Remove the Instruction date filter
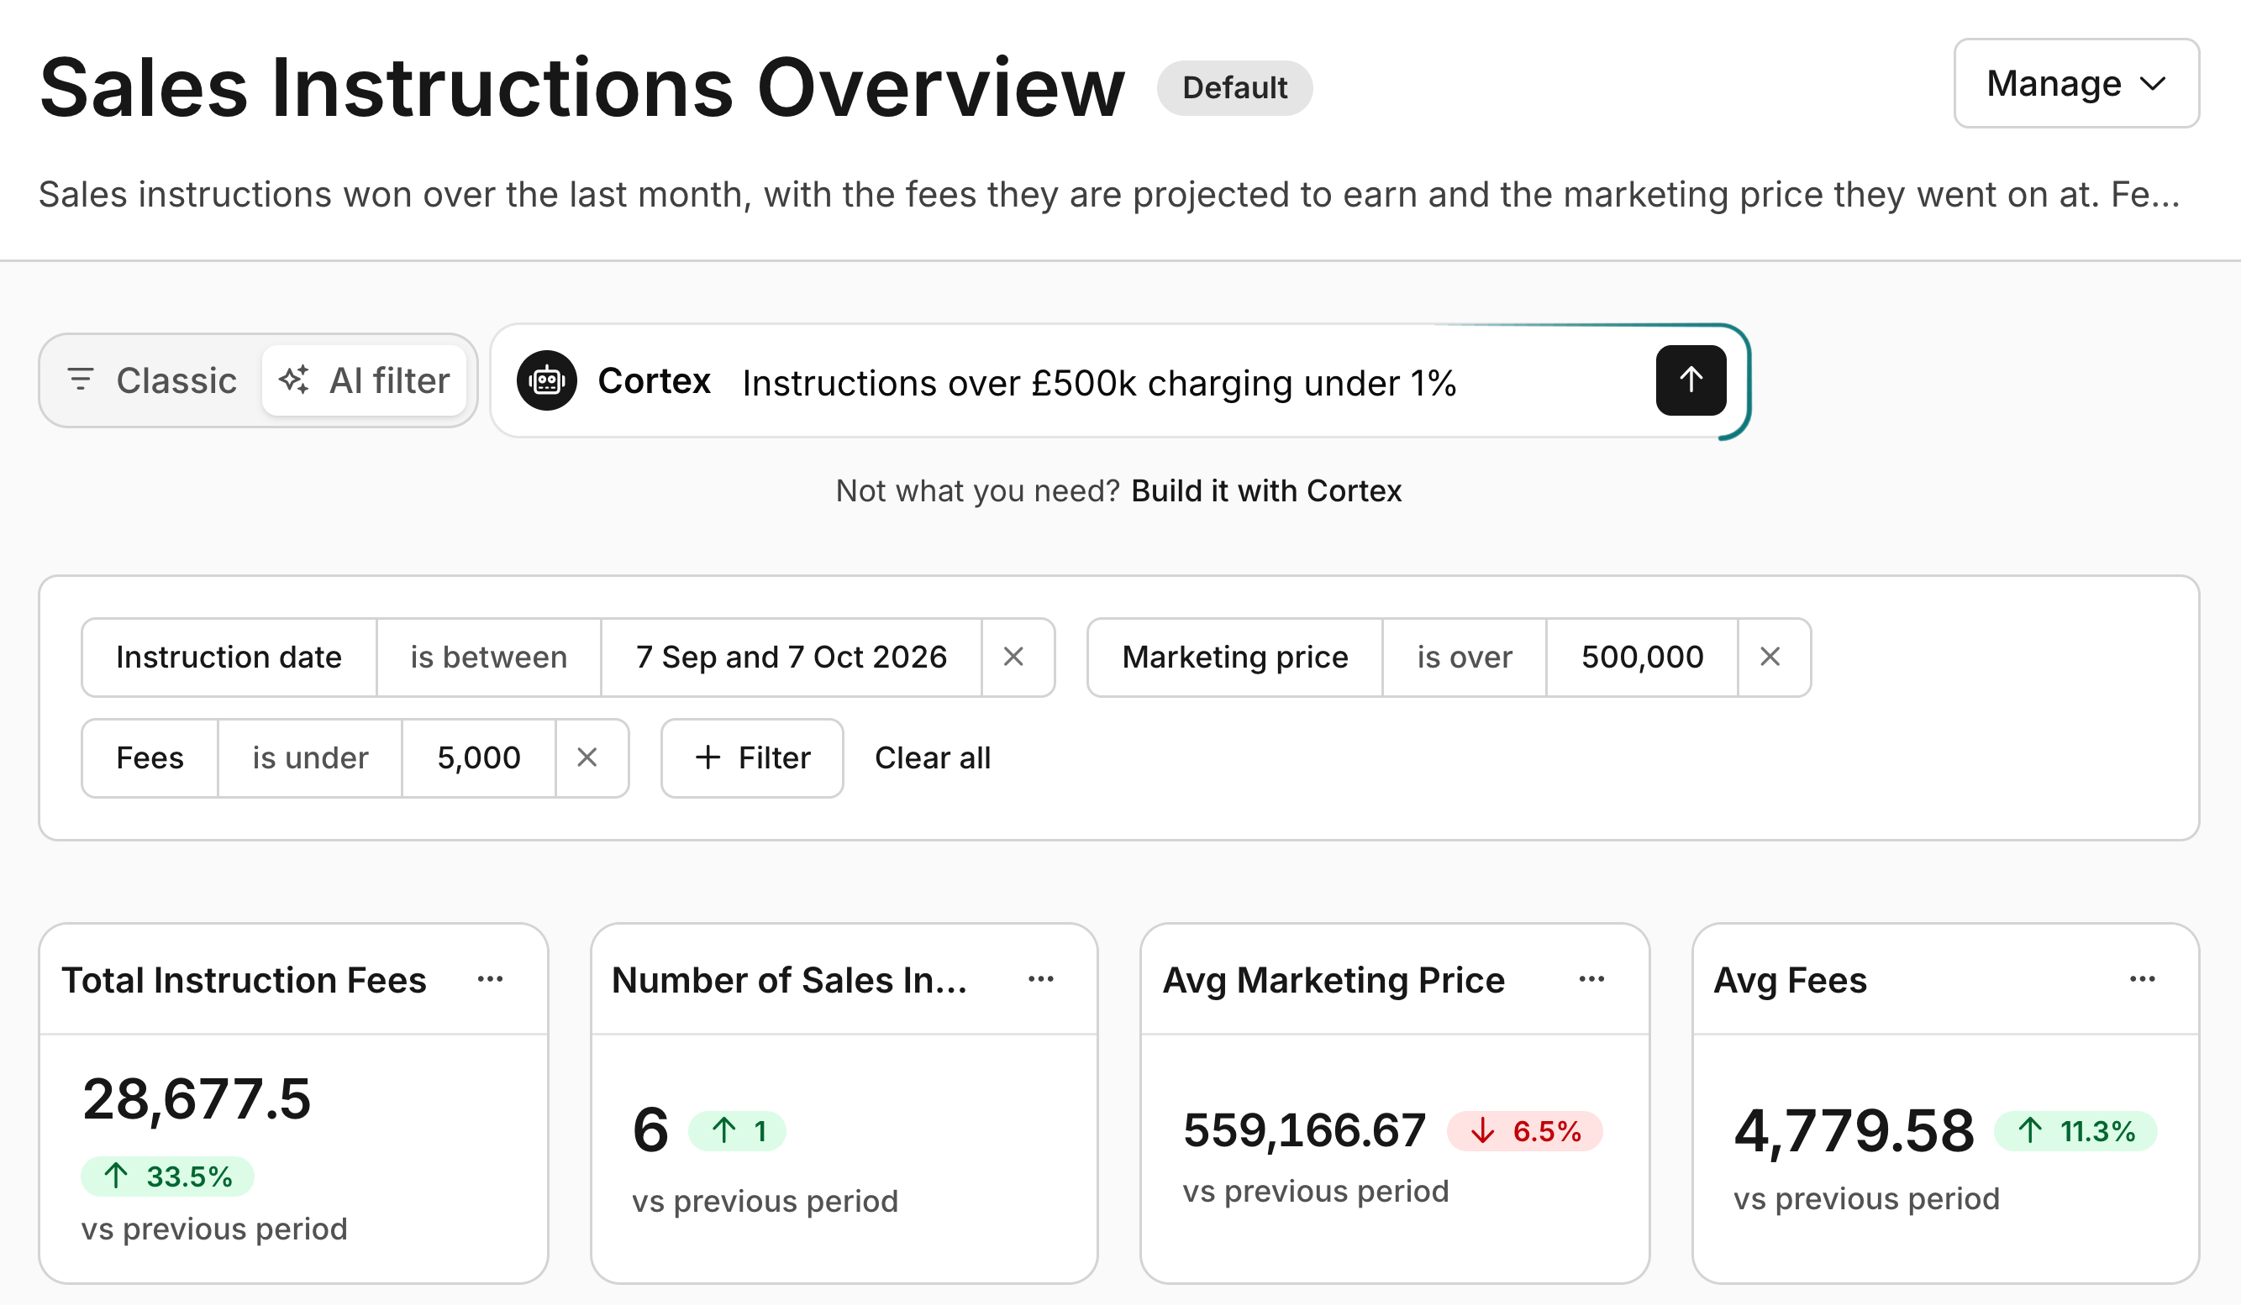This screenshot has width=2241, height=1305. tap(1013, 657)
